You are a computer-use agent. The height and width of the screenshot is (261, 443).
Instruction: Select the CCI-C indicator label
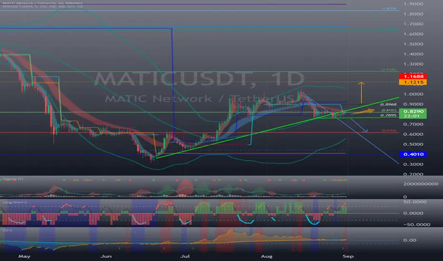tap(7, 230)
